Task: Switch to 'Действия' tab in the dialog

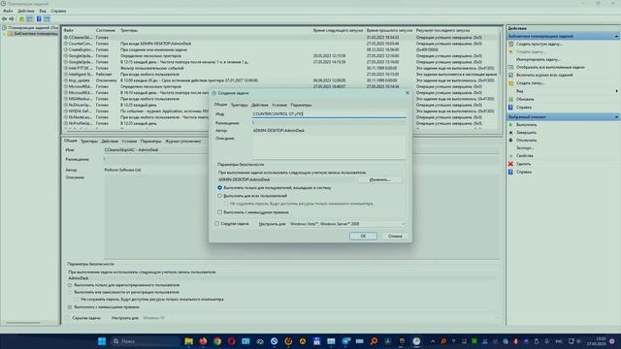Action: click(x=260, y=105)
